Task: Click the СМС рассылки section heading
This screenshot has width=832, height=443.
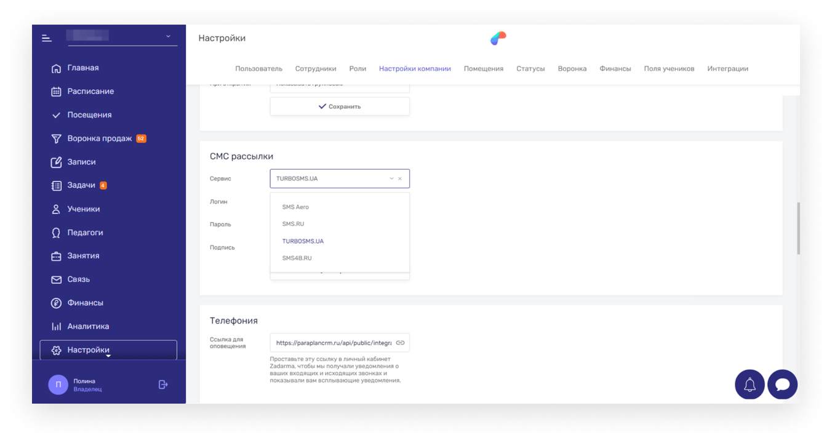Action: pos(241,157)
